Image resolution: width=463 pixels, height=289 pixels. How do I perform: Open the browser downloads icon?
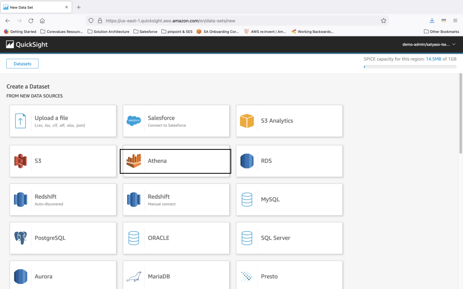coord(432,21)
